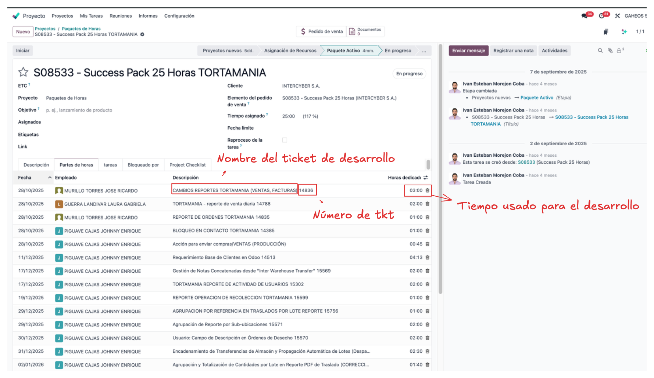Switch to the Project Checklist tab
The width and height of the screenshot is (654, 378).
pos(187,165)
